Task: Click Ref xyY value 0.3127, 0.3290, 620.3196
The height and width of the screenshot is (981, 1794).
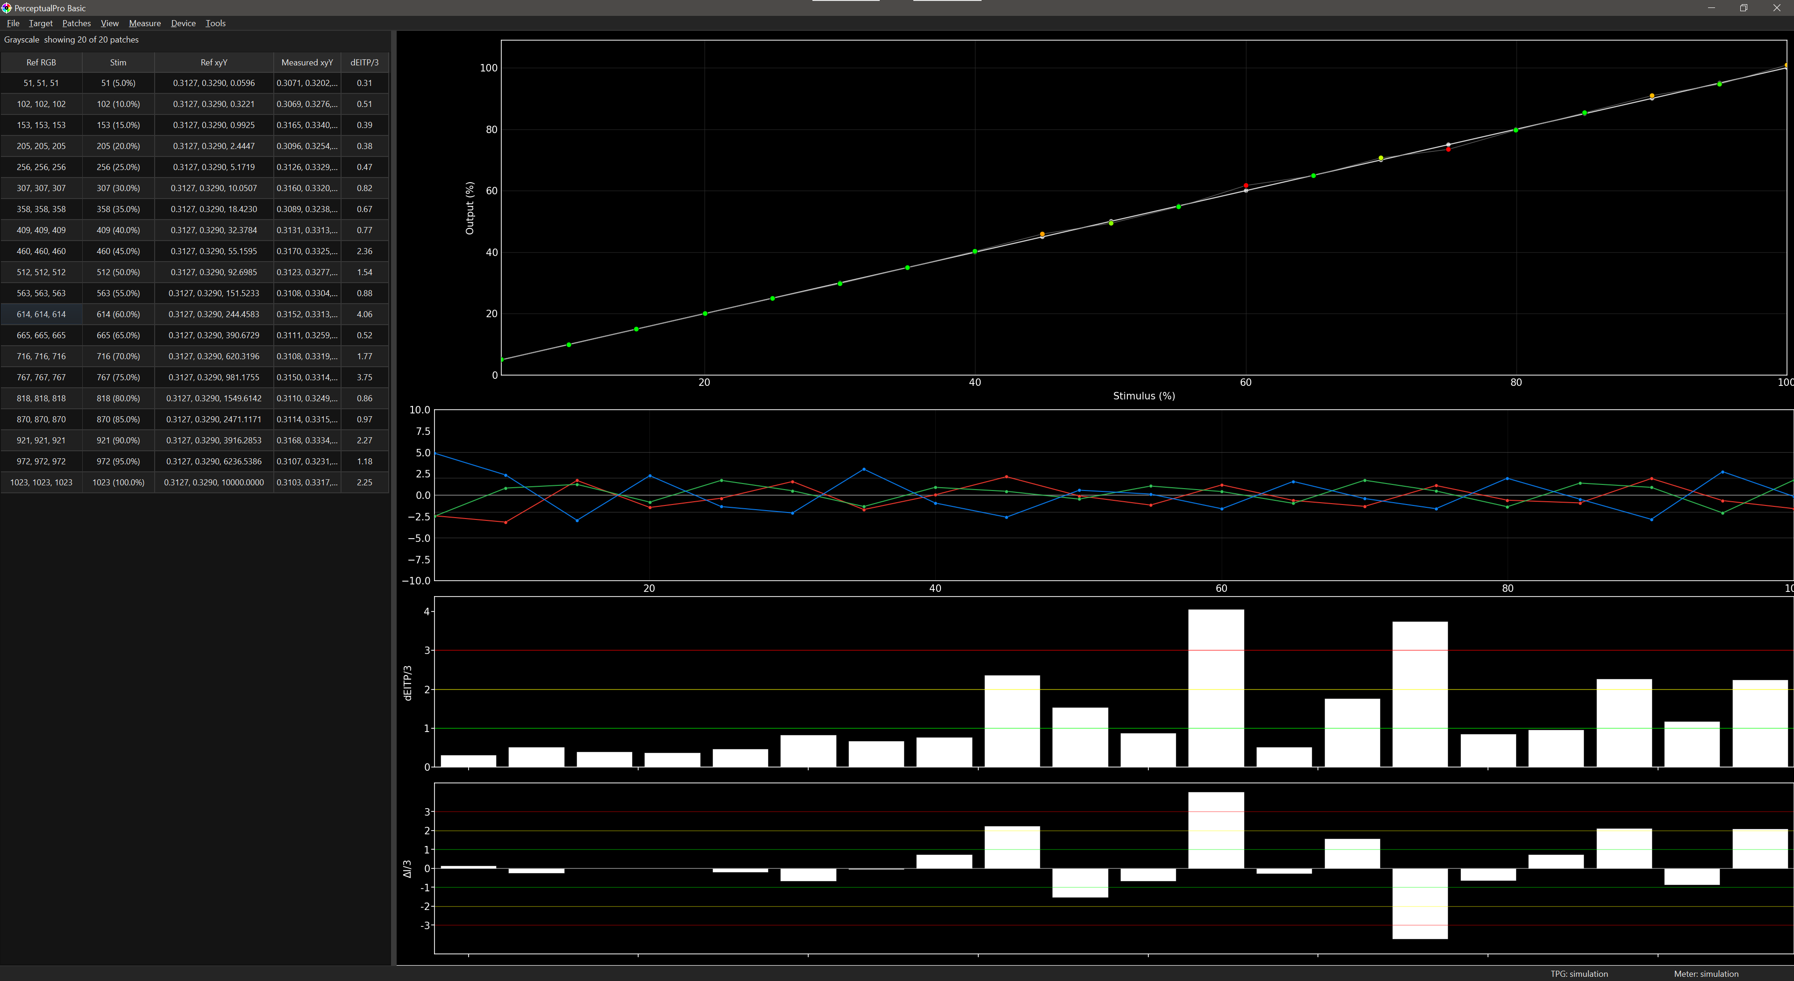Action: tap(214, 356)
